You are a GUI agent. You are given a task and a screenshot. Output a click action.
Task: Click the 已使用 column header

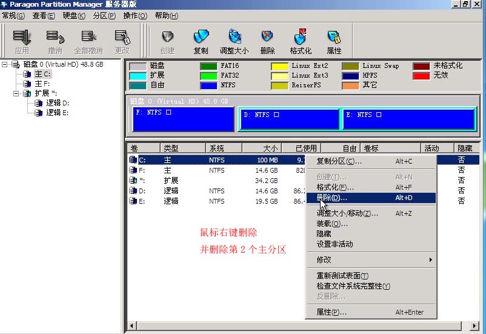301,149
